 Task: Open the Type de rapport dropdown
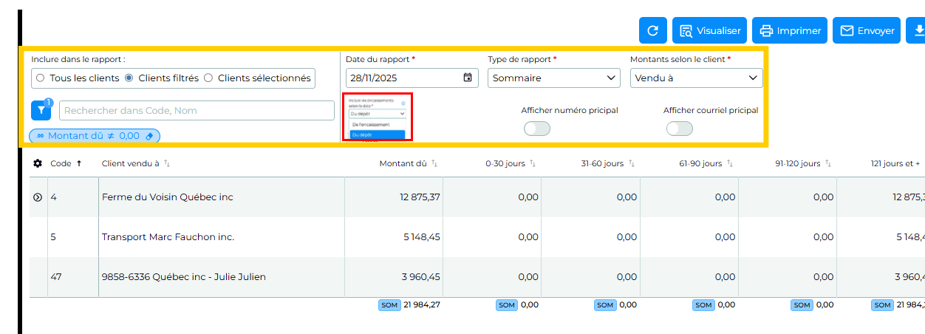pos(554,78)
